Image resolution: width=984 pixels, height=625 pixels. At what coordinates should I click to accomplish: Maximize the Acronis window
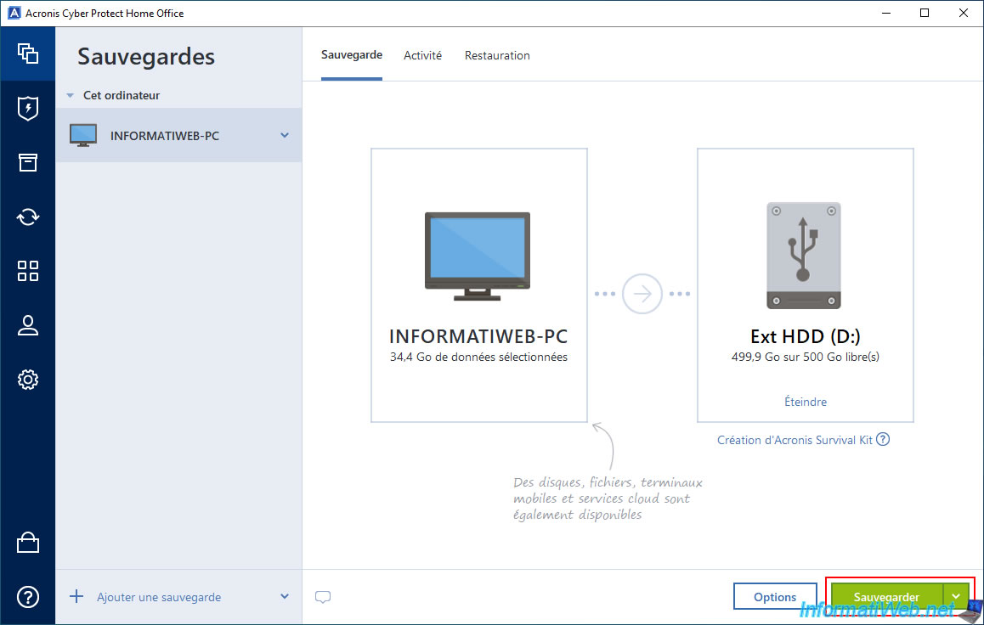(x=925, y=14)
